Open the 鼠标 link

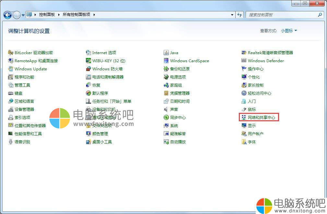click(252, 109)
